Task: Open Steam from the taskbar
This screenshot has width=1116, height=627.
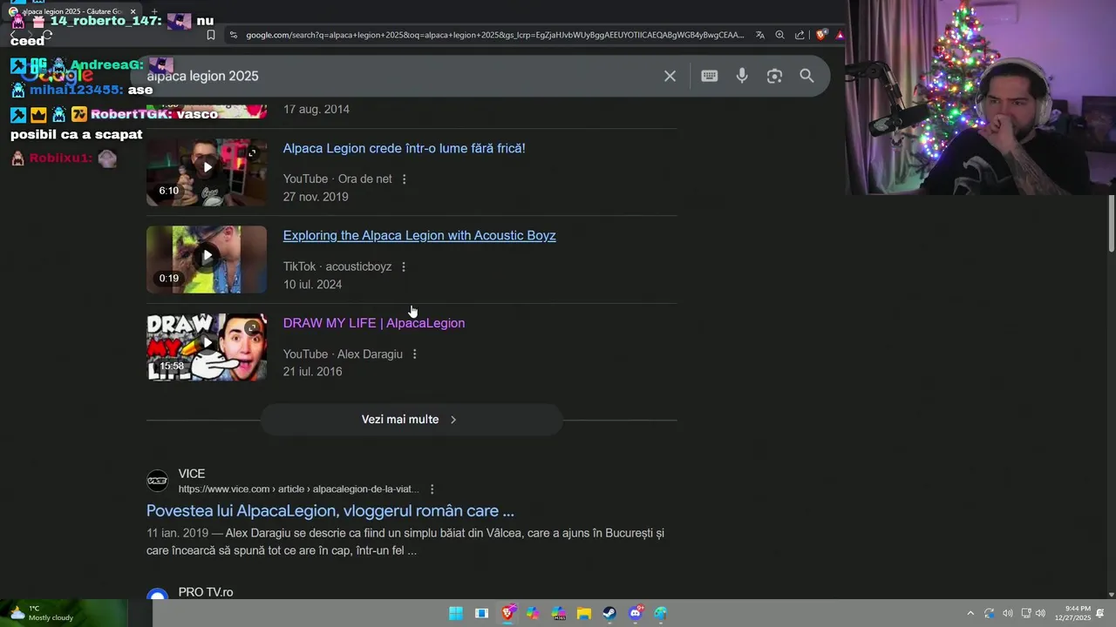Action: [x=609, y=613]
